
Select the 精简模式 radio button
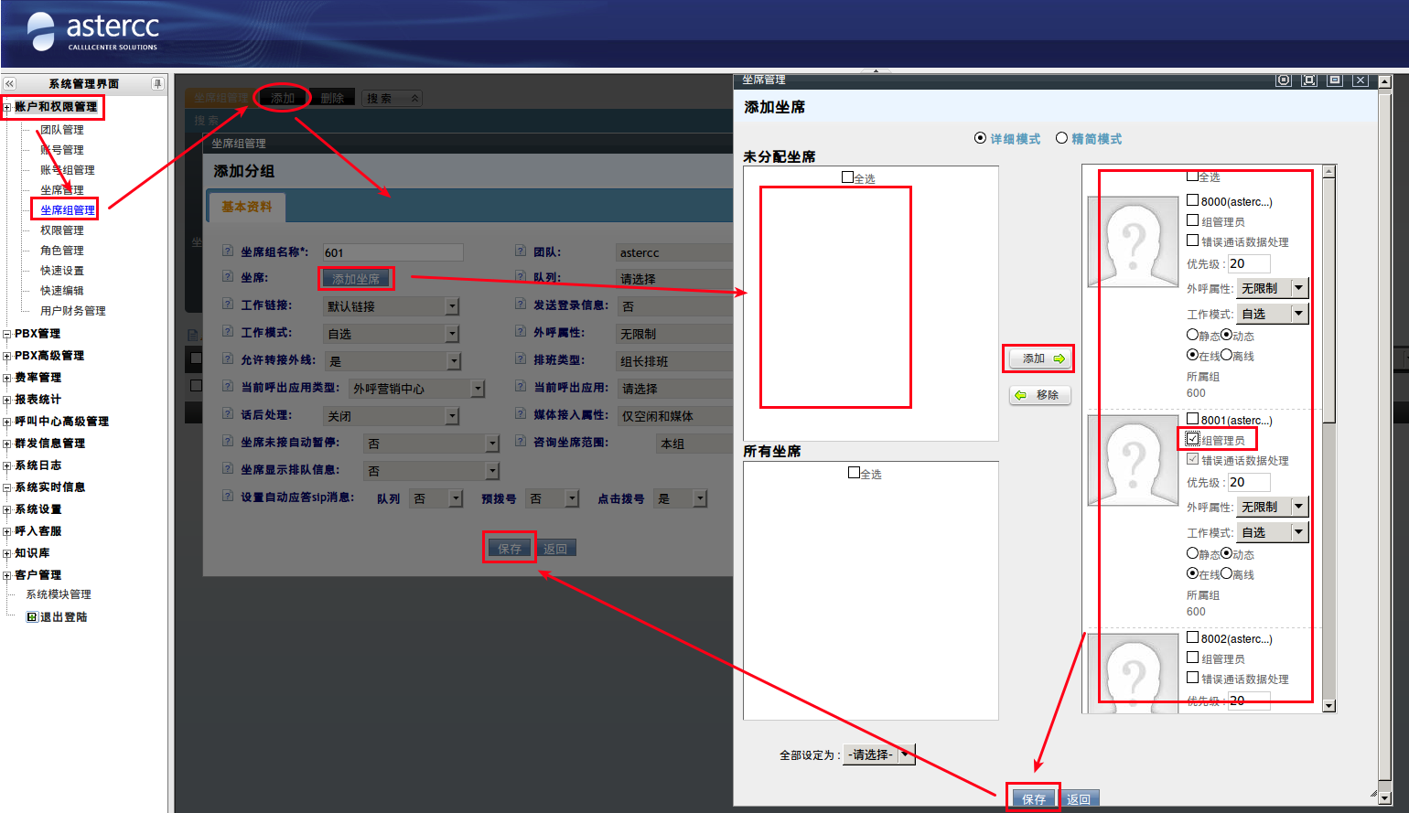pyautogui.click(x=1061, y=138)
